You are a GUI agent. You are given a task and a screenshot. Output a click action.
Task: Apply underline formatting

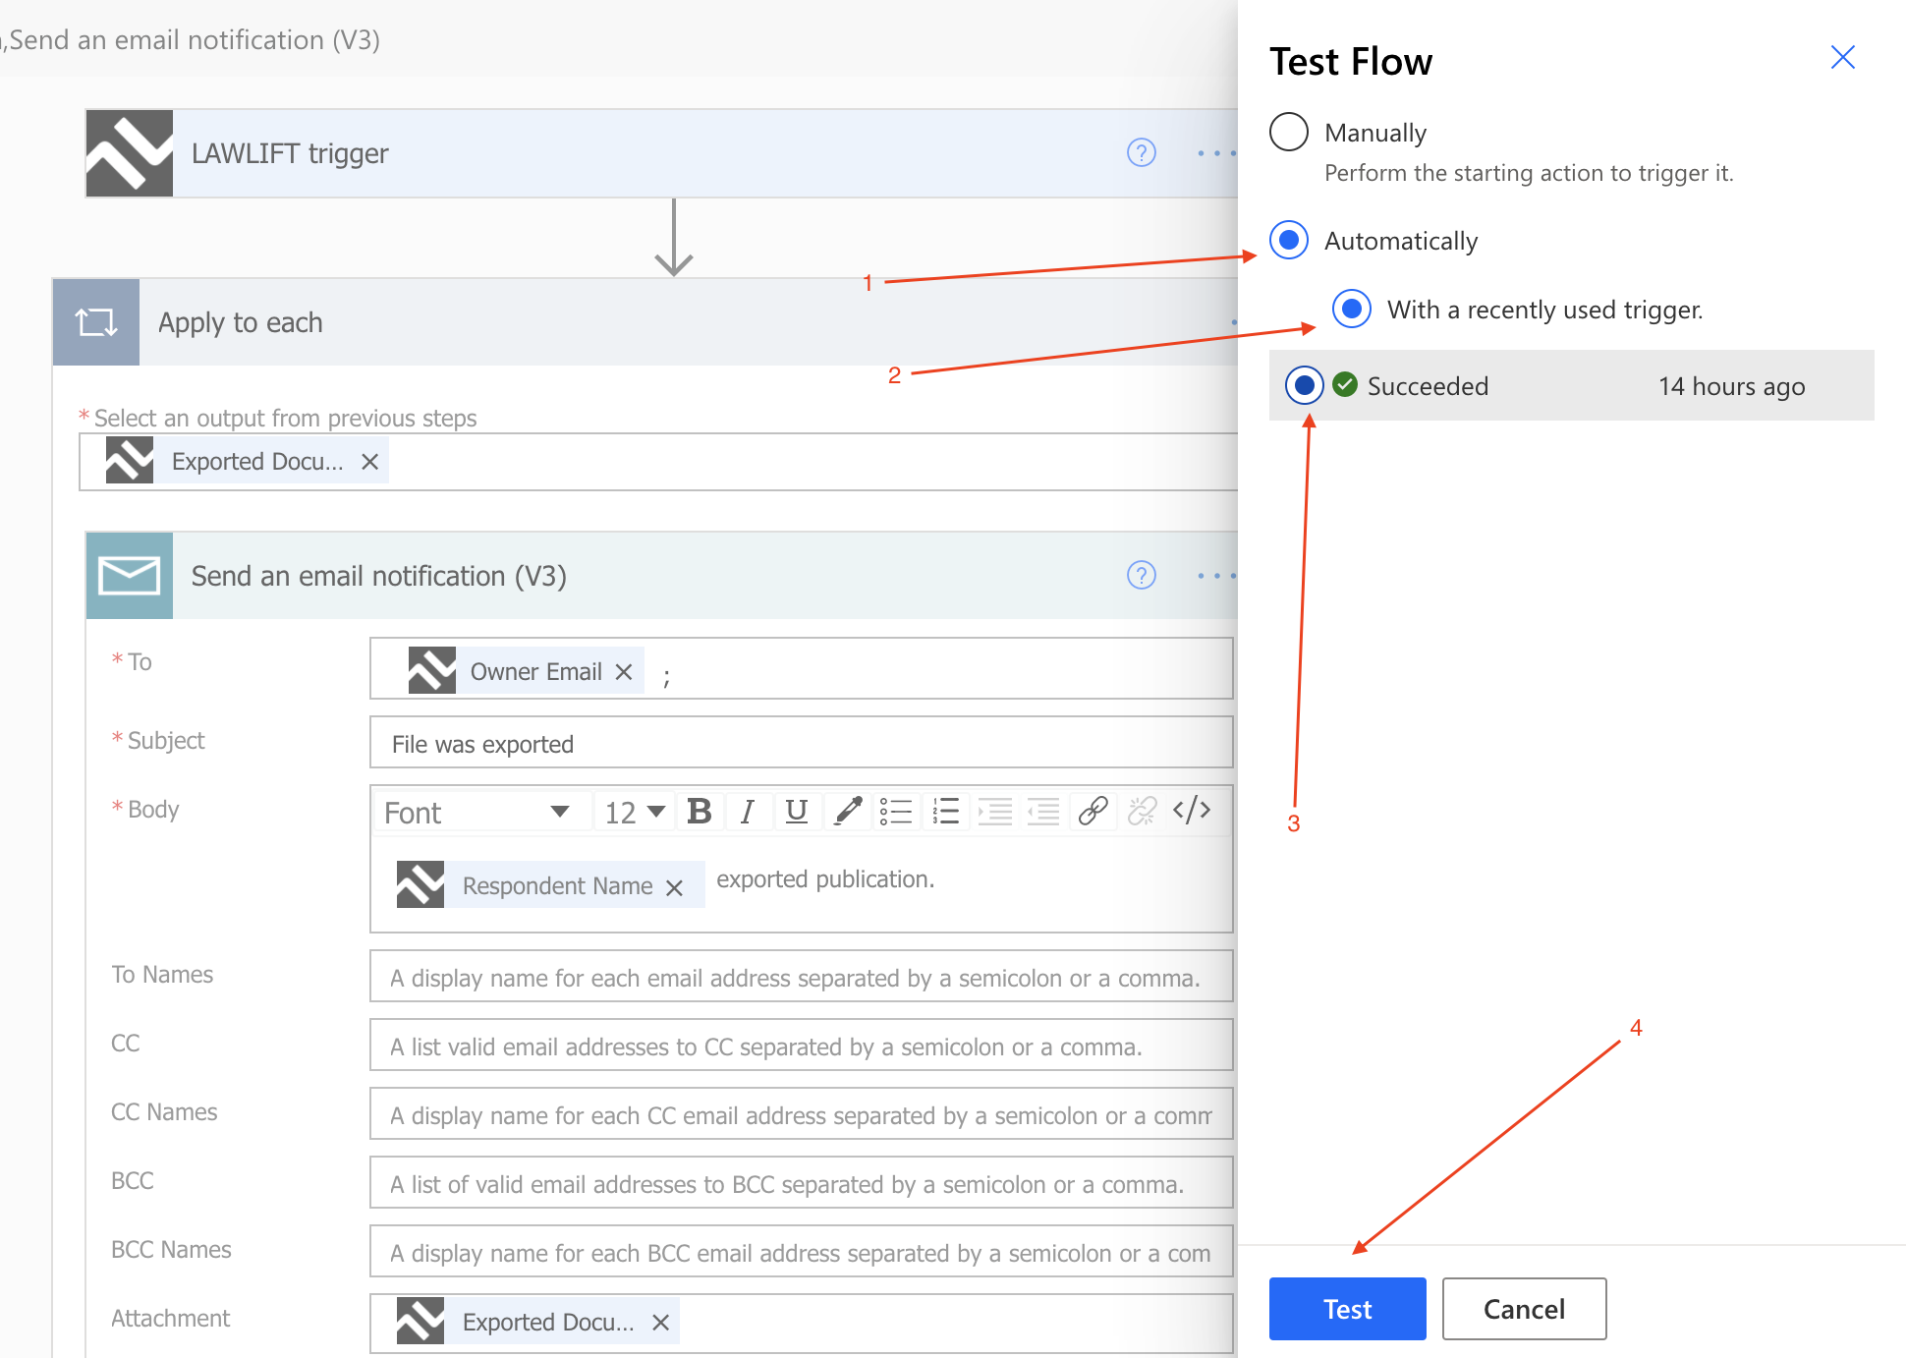[x=797, y=811]
